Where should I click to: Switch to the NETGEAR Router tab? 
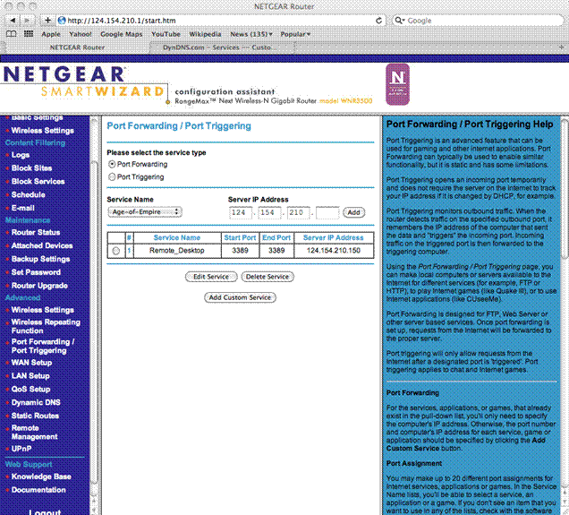(77, 47)
